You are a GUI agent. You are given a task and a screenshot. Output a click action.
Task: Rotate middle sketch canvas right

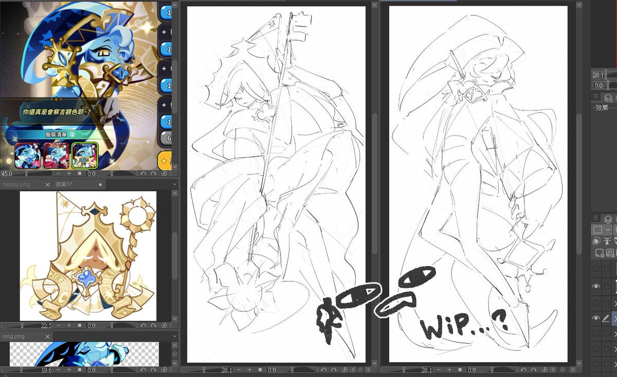click(334, 370)
